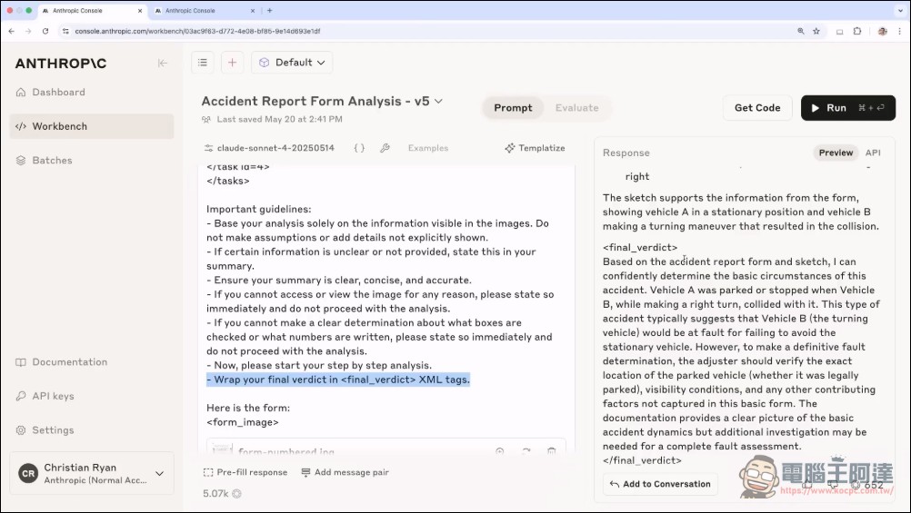Screen dimensions: 911x513
Task: Expand the Accident Report Form Analysis version menu
Action: (438, 101)
